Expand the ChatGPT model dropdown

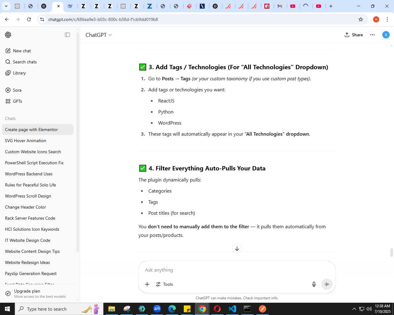pyautogui.click(x=98, y=35)
